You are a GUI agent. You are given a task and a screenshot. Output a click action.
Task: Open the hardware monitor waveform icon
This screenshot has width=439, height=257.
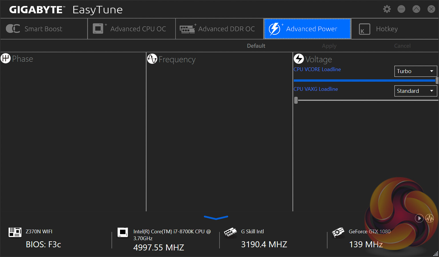[430, 218]
